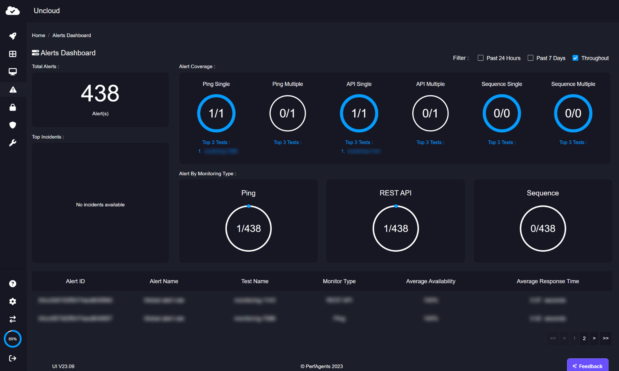
Task: Click the logout icon in sidebar
Action: tap(13, 358)
